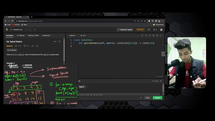Open the Python3 language dropdown
This screenshot has width=215, height=121.
73,35
